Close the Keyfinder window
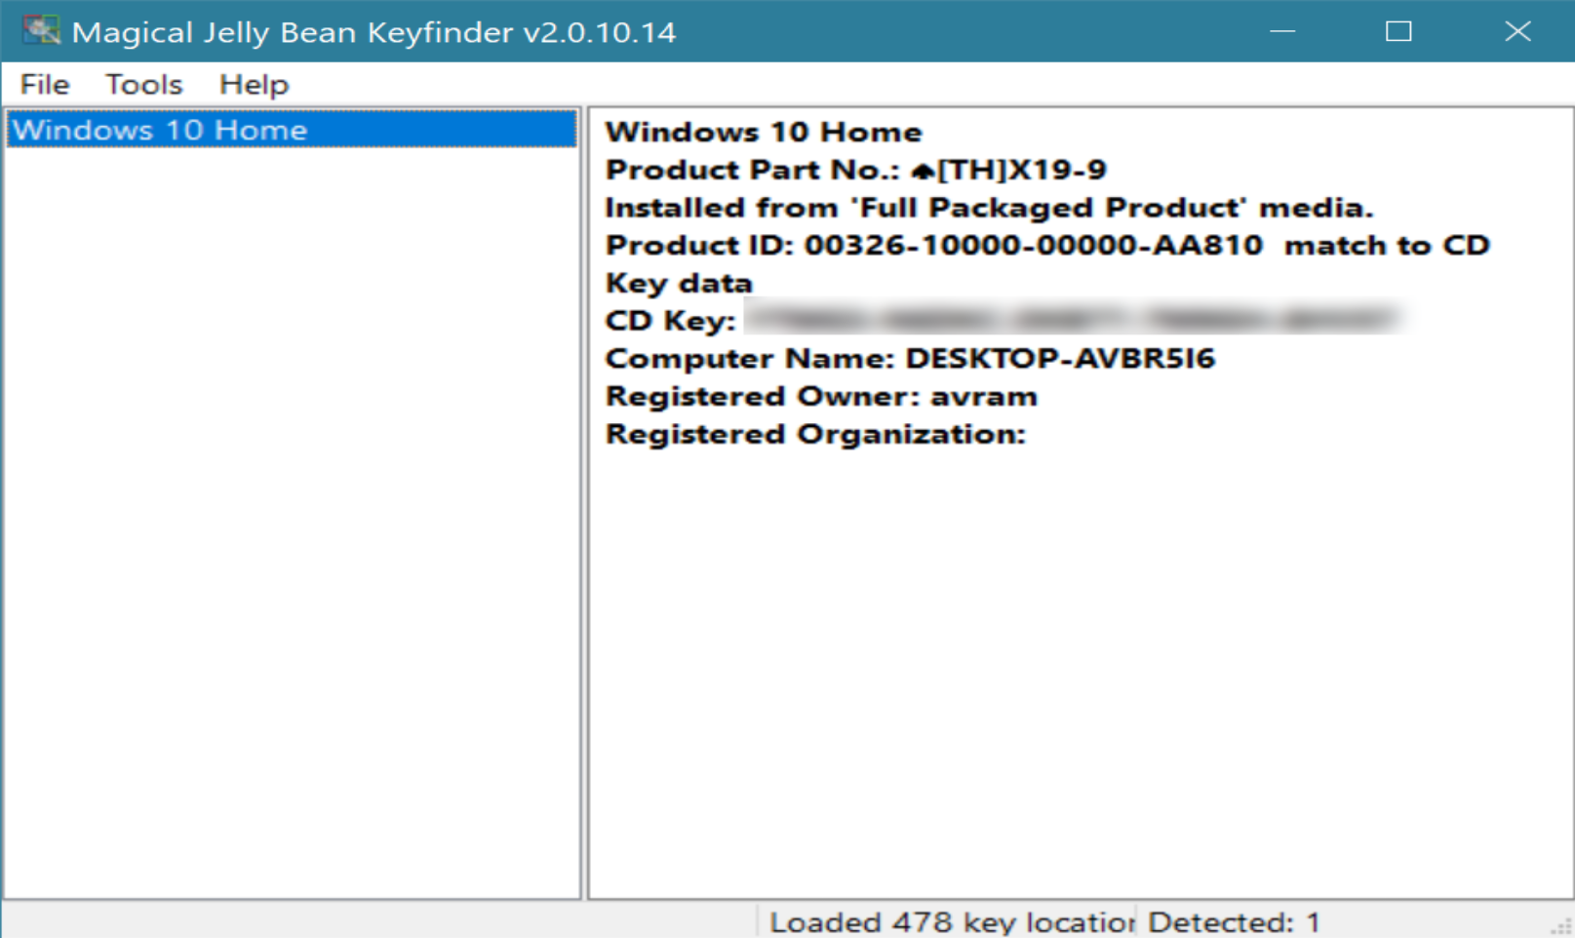1575x938 pixels. tap(1516, 31)
